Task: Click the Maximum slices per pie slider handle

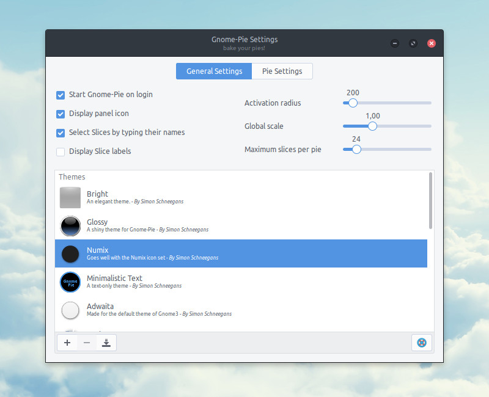Action: [x=356, y=149]
